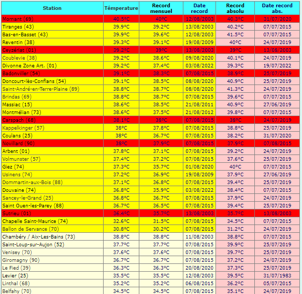The image size is (302, 294).
Task: Click Coublevie's record date 09/08/2020
Action: pos(199,58)
